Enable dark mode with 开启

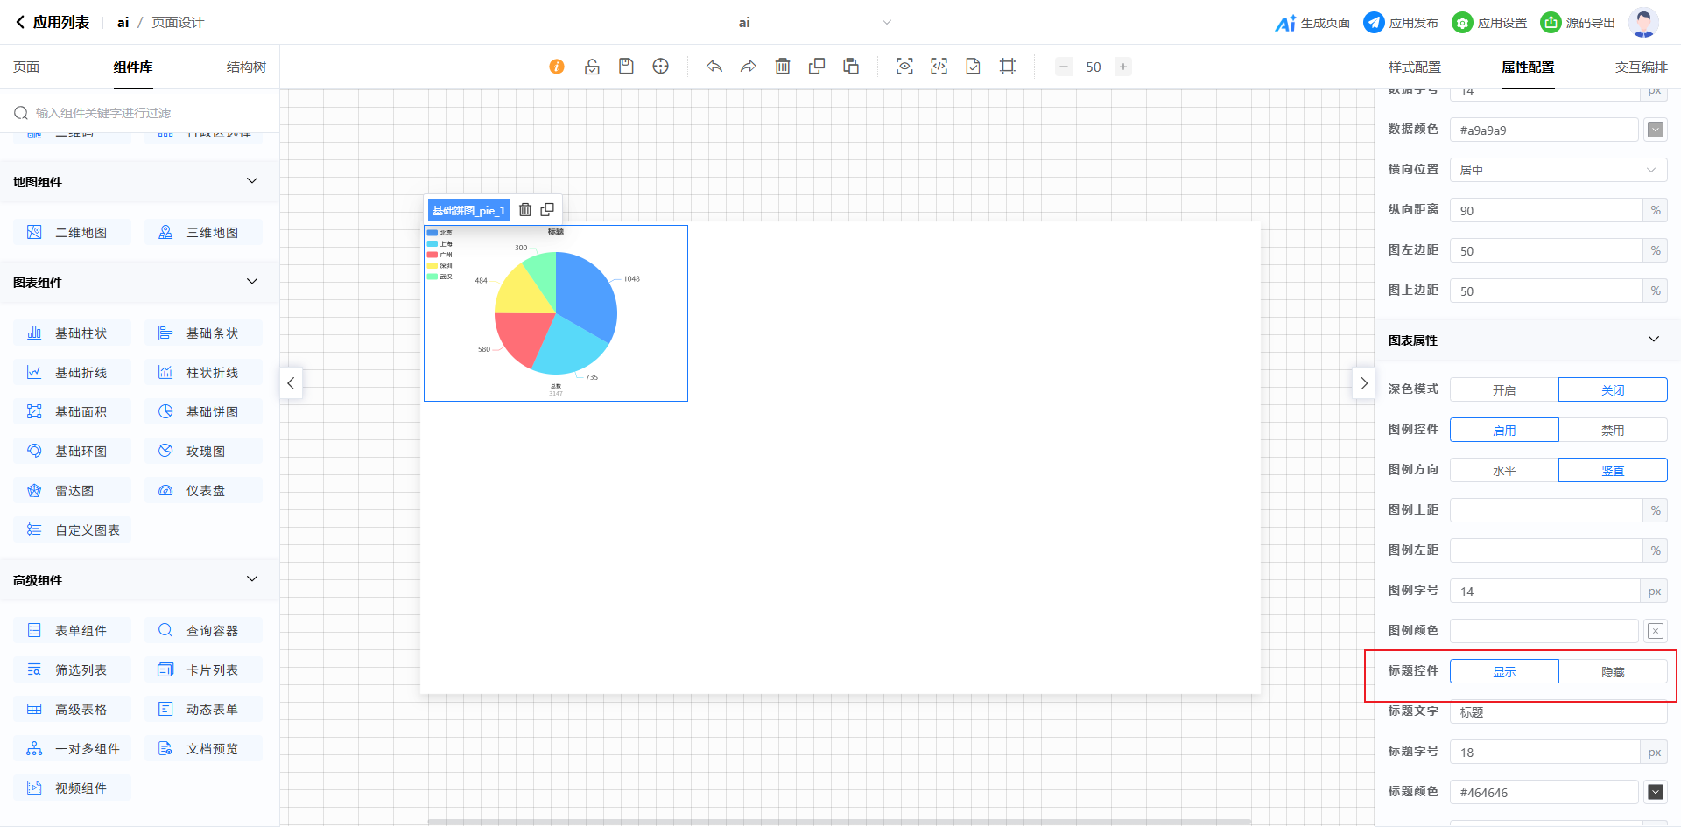[1504, 390]
